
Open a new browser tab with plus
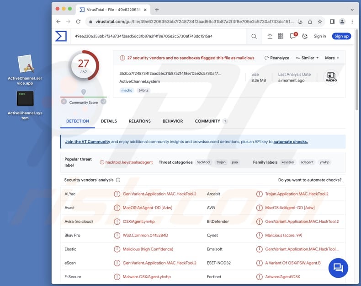point(157,10)
